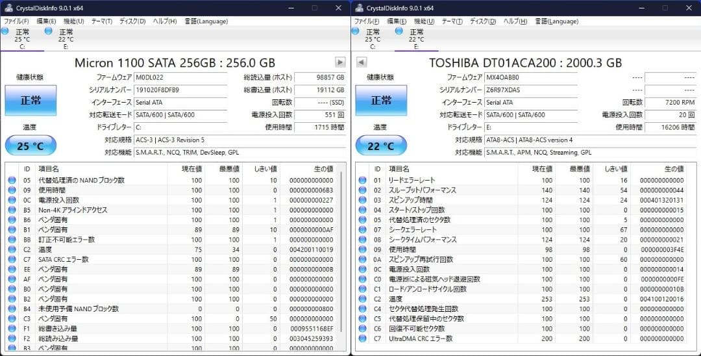Click 対応機能 field with TRIM, DevSleep
The width and height of the screenshot is (701, 356).
pos(240,153)
